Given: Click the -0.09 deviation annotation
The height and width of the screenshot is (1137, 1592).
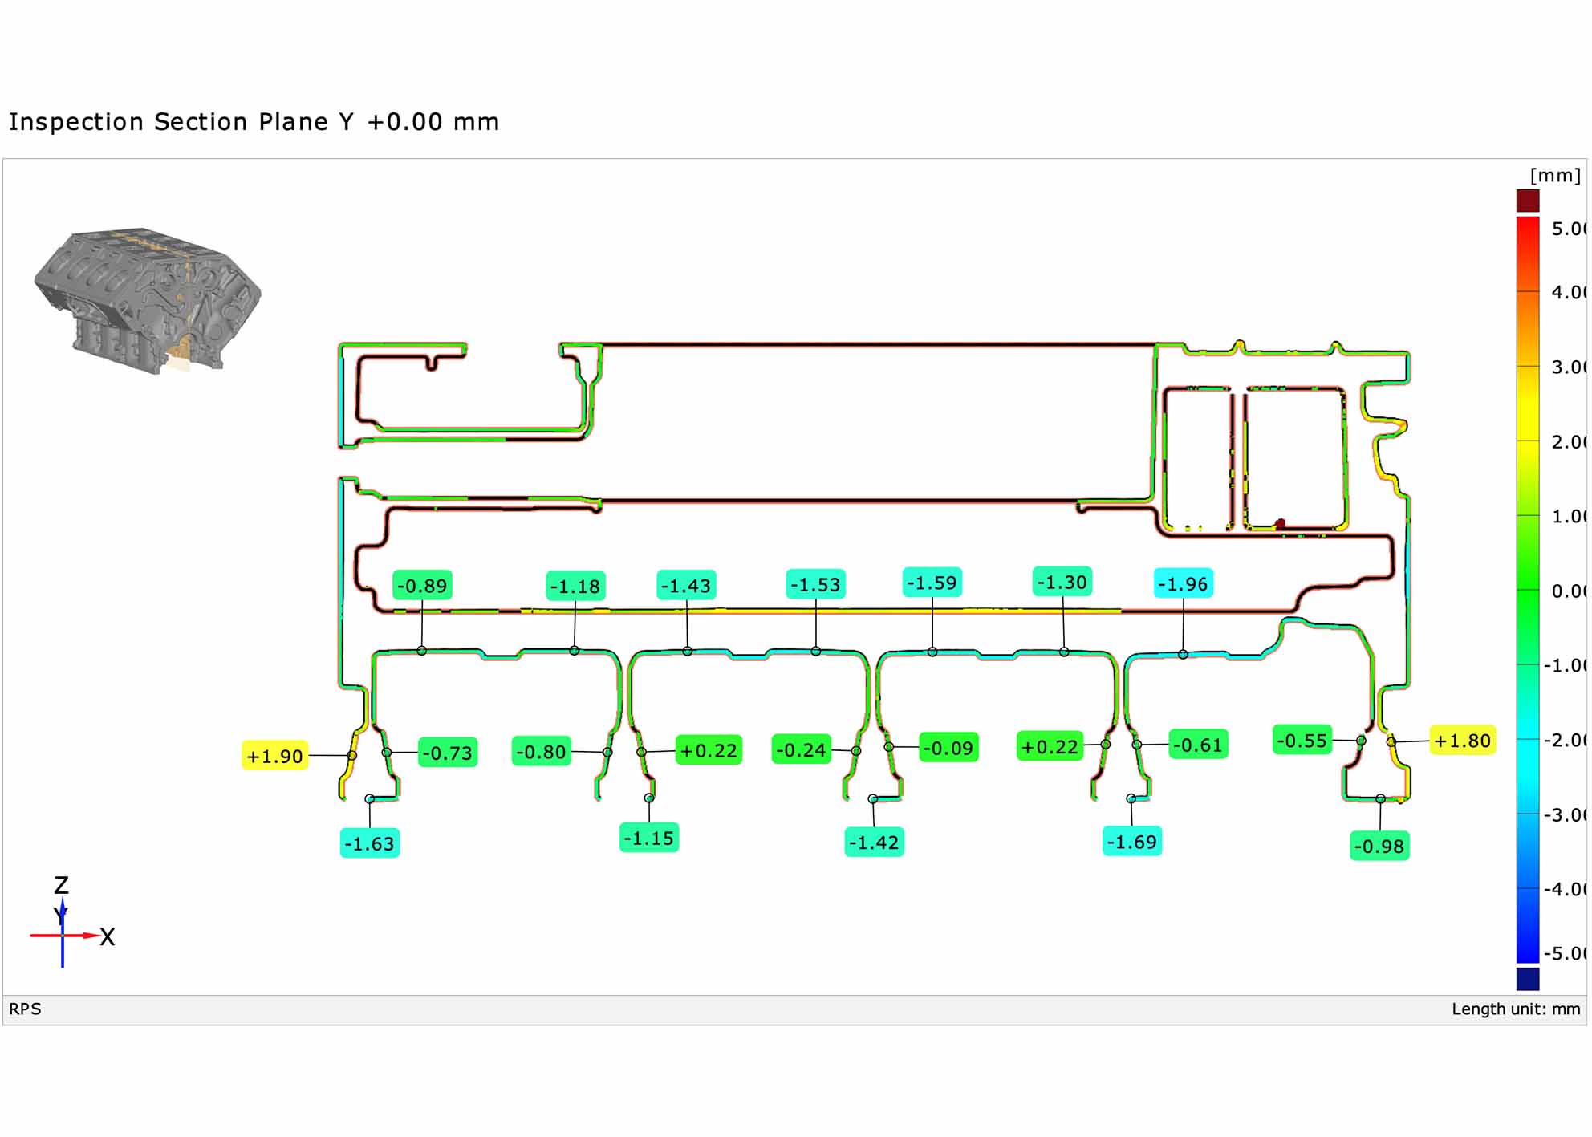Looking at the screenshot, I should (x=948, y=748).
